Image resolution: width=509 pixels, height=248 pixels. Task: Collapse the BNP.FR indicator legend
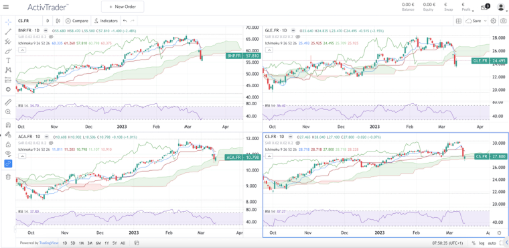pyautogui.click(x=21, y=50)
